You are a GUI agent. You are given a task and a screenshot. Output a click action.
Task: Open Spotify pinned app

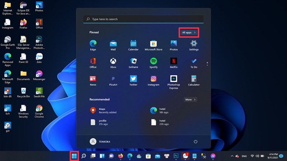click(x=154, y=63)
